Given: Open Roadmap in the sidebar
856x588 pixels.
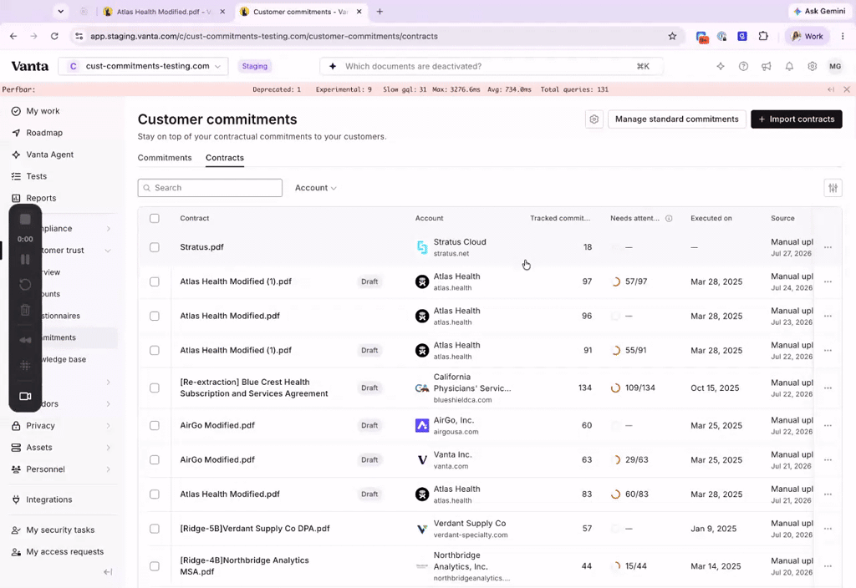Looking at the screenshot, I should coord(44,133).
